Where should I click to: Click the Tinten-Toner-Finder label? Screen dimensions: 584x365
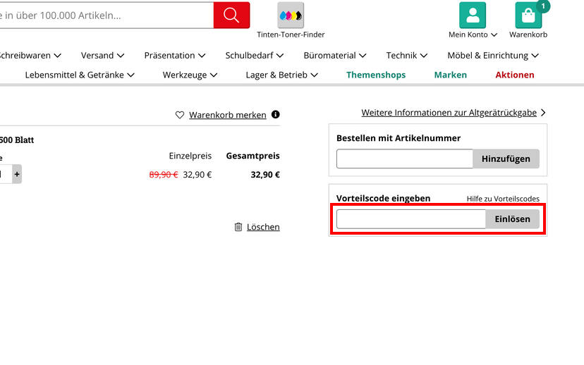pos(291,35)
